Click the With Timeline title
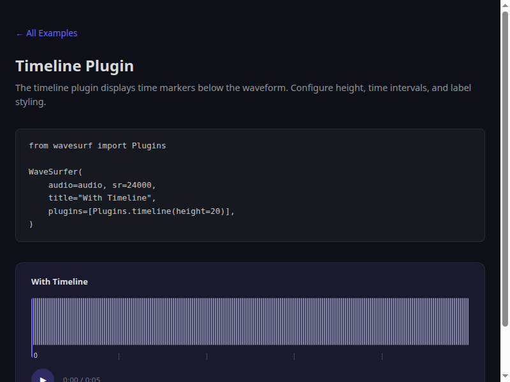The width and height of the screenshot is (510, 382). coord(59,281)
